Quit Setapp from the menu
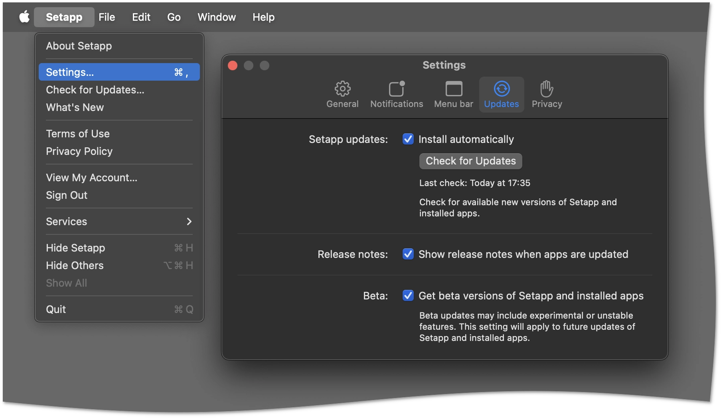 [x=119, y=309]
